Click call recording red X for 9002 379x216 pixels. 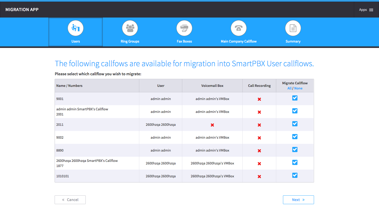coord(259,138)
